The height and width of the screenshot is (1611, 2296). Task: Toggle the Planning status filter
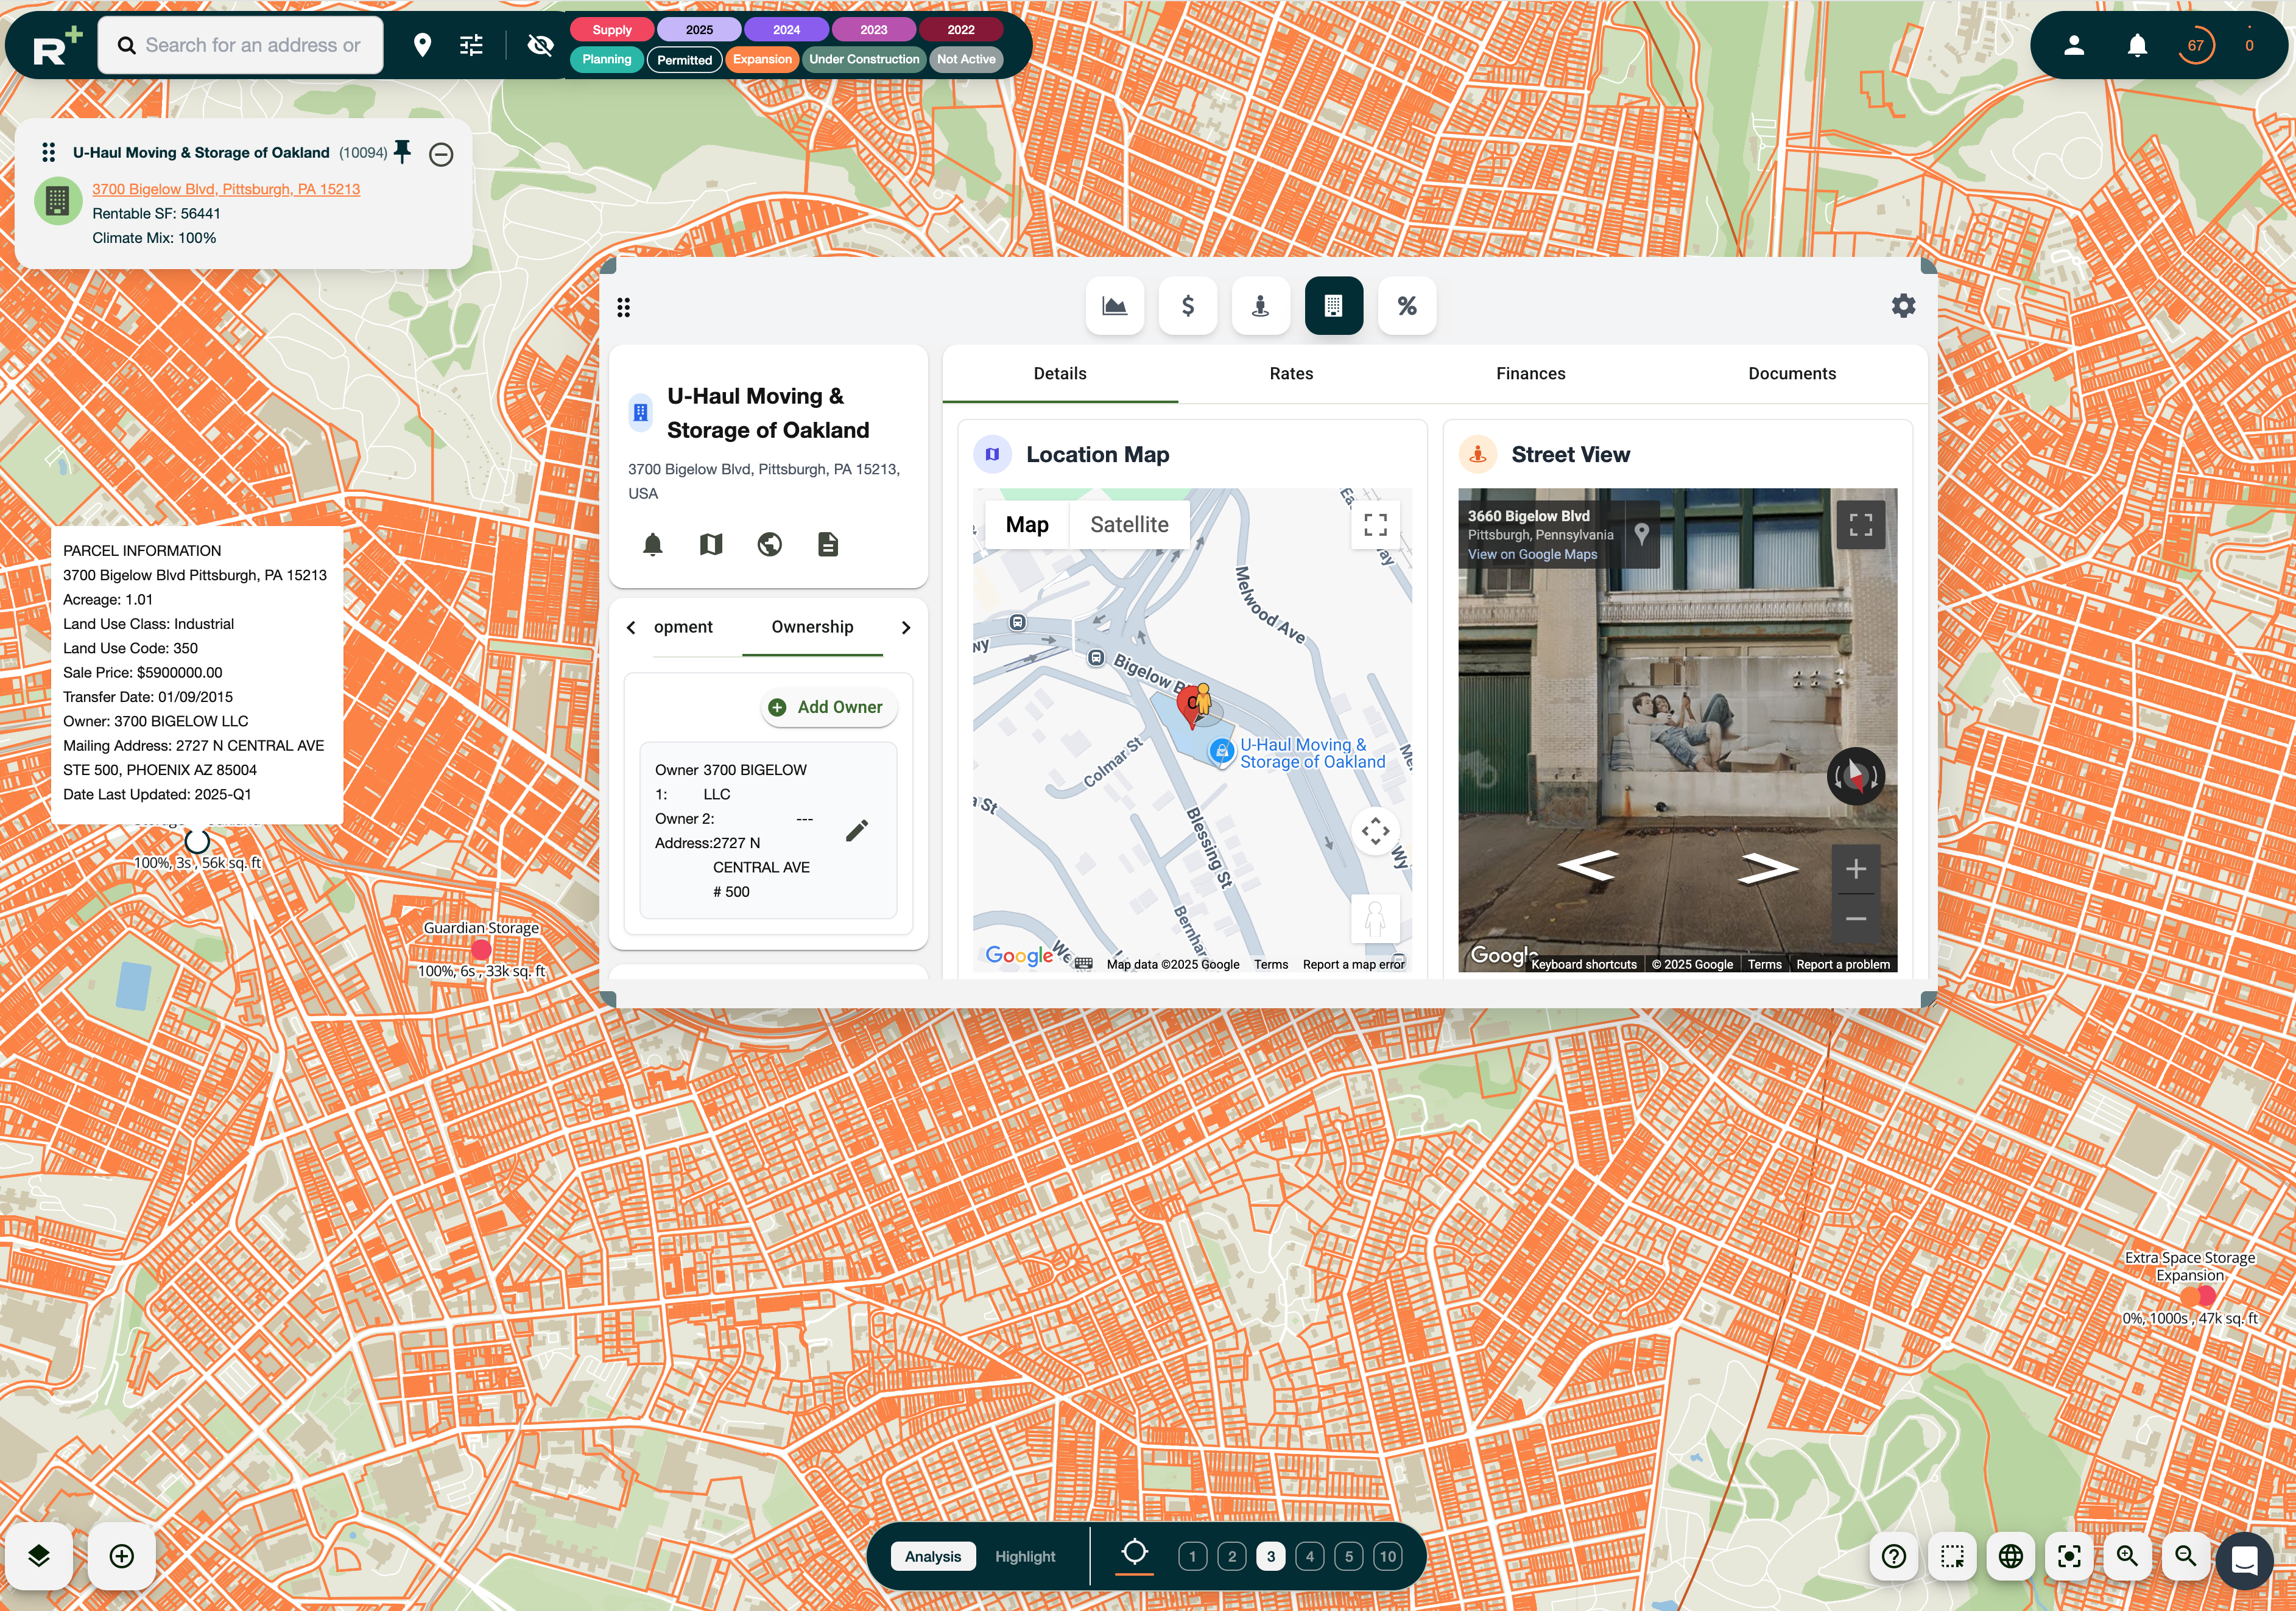coord(606,59)
